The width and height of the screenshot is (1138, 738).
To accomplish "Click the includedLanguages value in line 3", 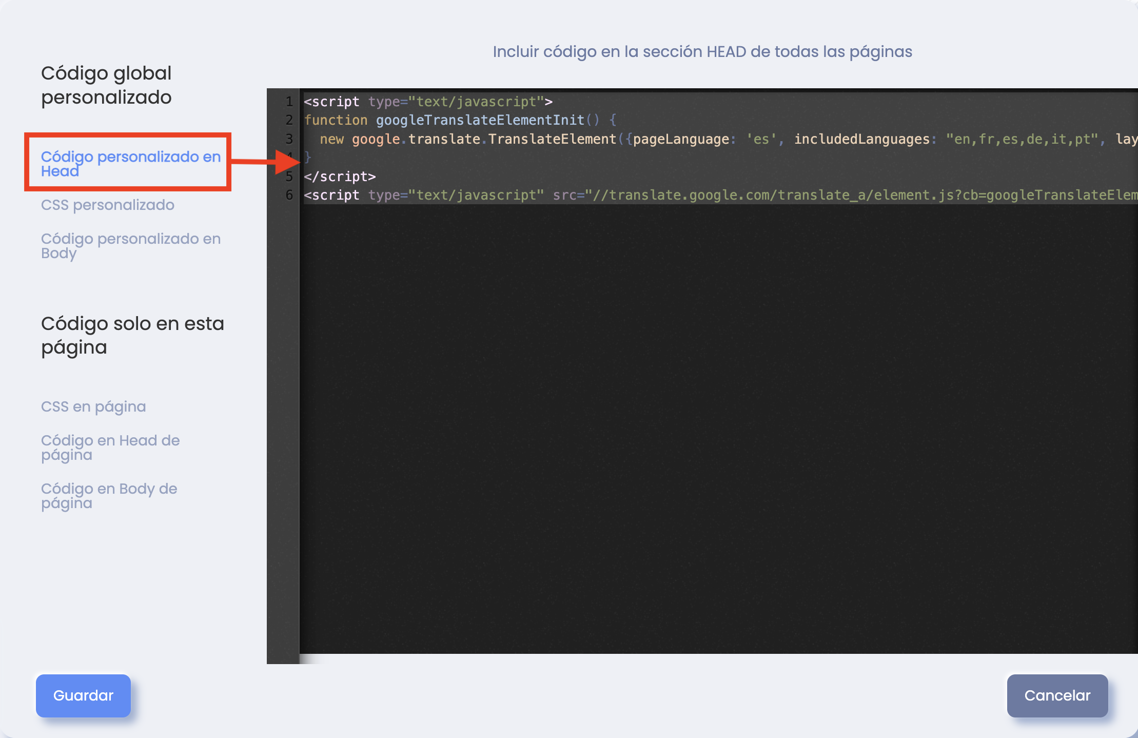I will (1023, 139).
